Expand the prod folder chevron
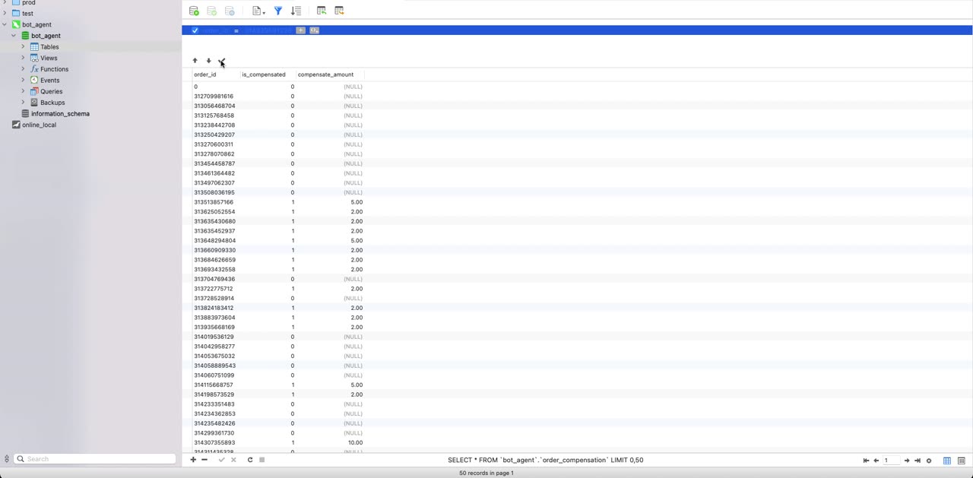Image resolution: width=973 pixels, height=478 pixels. pyautogui.click(x=5, y=3)
